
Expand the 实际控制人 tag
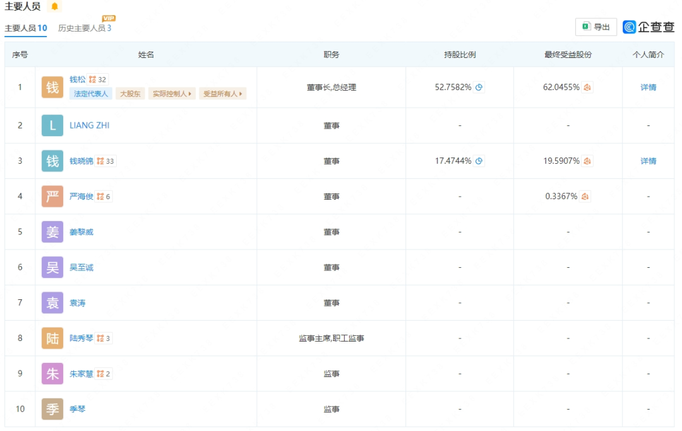click(x=172, y=94)
